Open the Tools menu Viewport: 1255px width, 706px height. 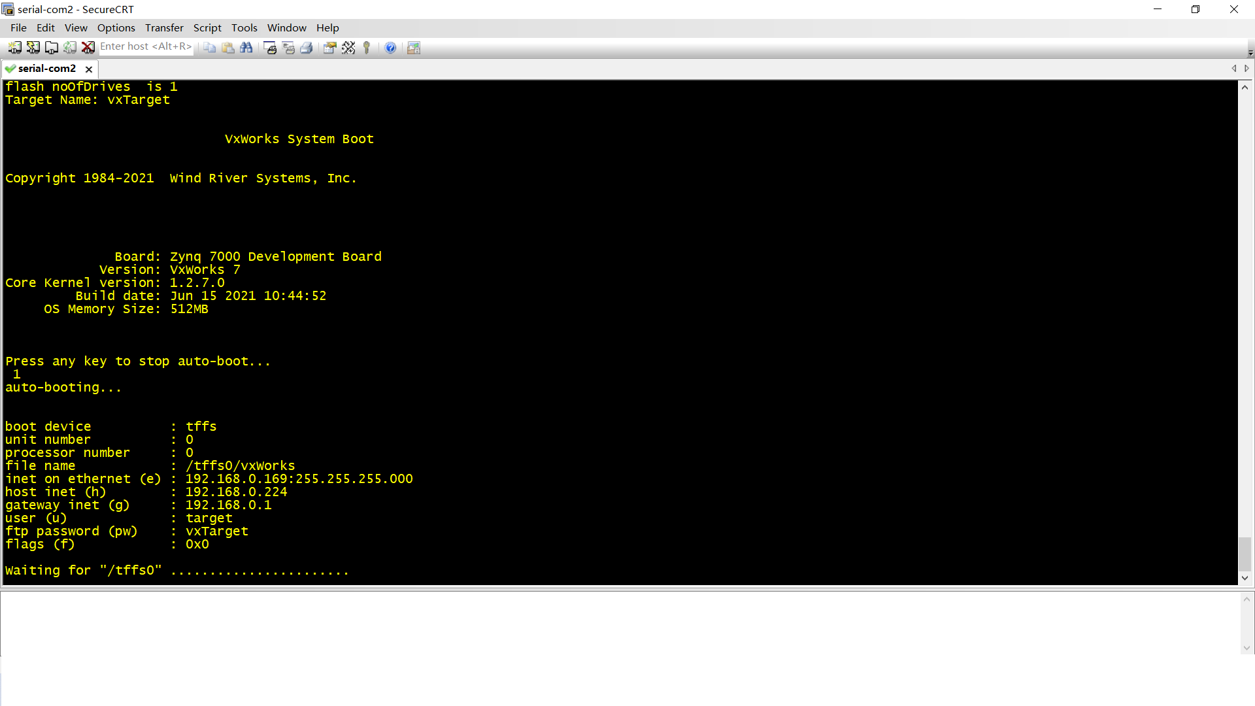[244, 27]
